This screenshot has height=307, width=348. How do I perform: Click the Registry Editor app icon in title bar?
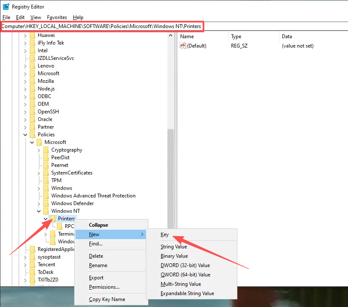6,7
